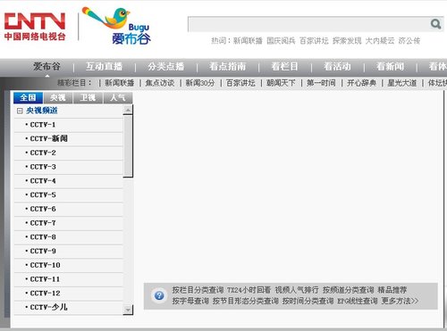447x331 pixels.
Task: Switch to the 央视 tab
Action: tap(58, 97)
